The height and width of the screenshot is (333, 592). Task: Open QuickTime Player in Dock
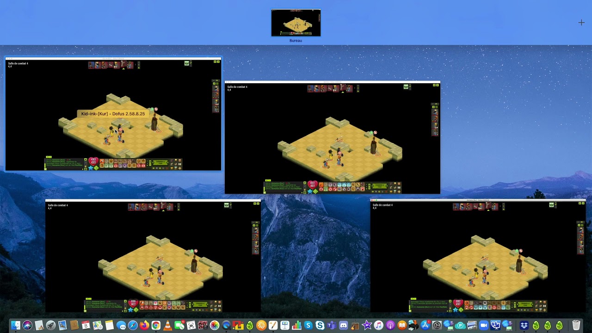(227, 326)
